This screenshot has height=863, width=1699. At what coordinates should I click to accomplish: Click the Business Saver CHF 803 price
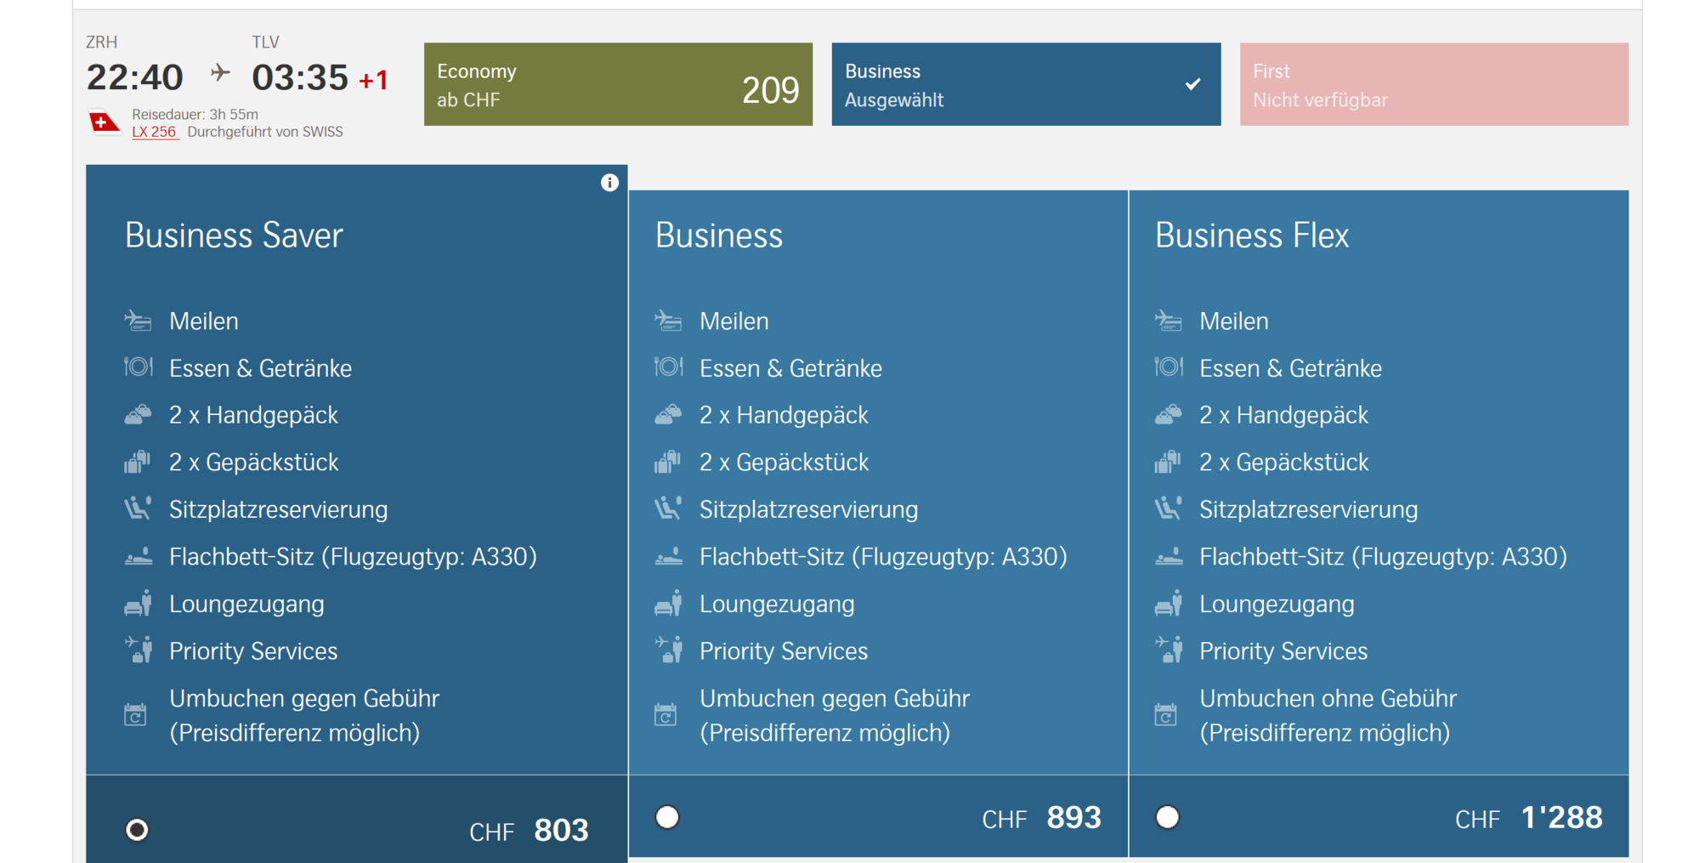pos(560,830)
